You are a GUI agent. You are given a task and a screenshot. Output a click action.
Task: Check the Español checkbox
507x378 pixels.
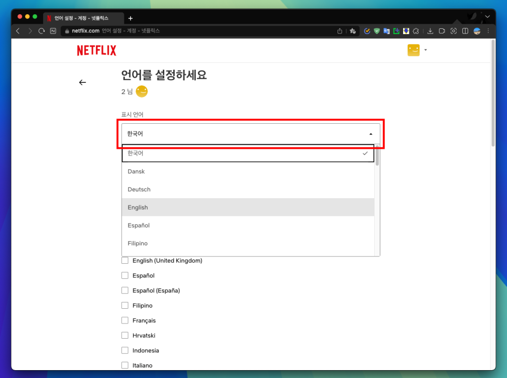pos(125,275)
